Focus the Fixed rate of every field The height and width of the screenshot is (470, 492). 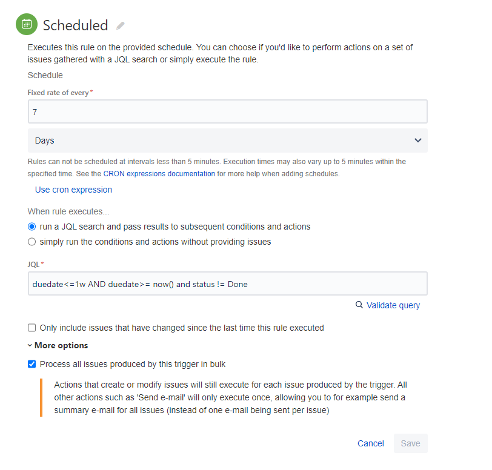(x=227, y=111)
